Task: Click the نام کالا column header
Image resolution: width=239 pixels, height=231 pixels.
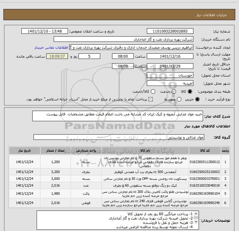Action: click(145, 151)
